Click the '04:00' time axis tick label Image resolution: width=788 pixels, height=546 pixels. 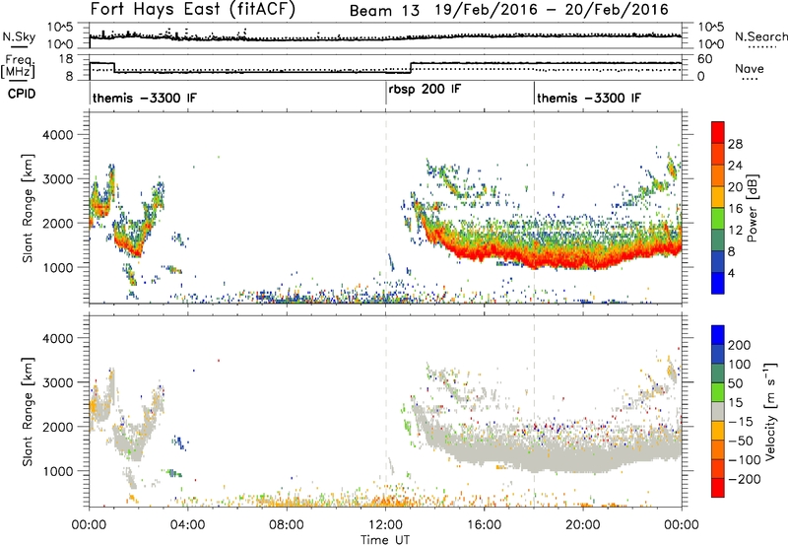pos(187,525)
